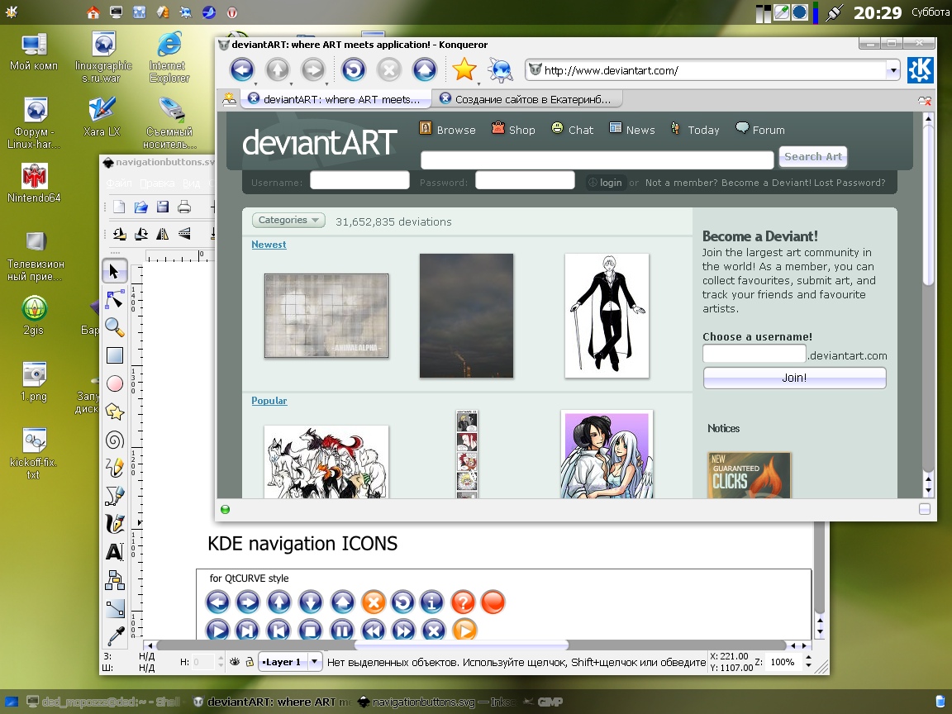
Task: Click the Xara LX desktop icon
Action: click(x=102, y=117)
